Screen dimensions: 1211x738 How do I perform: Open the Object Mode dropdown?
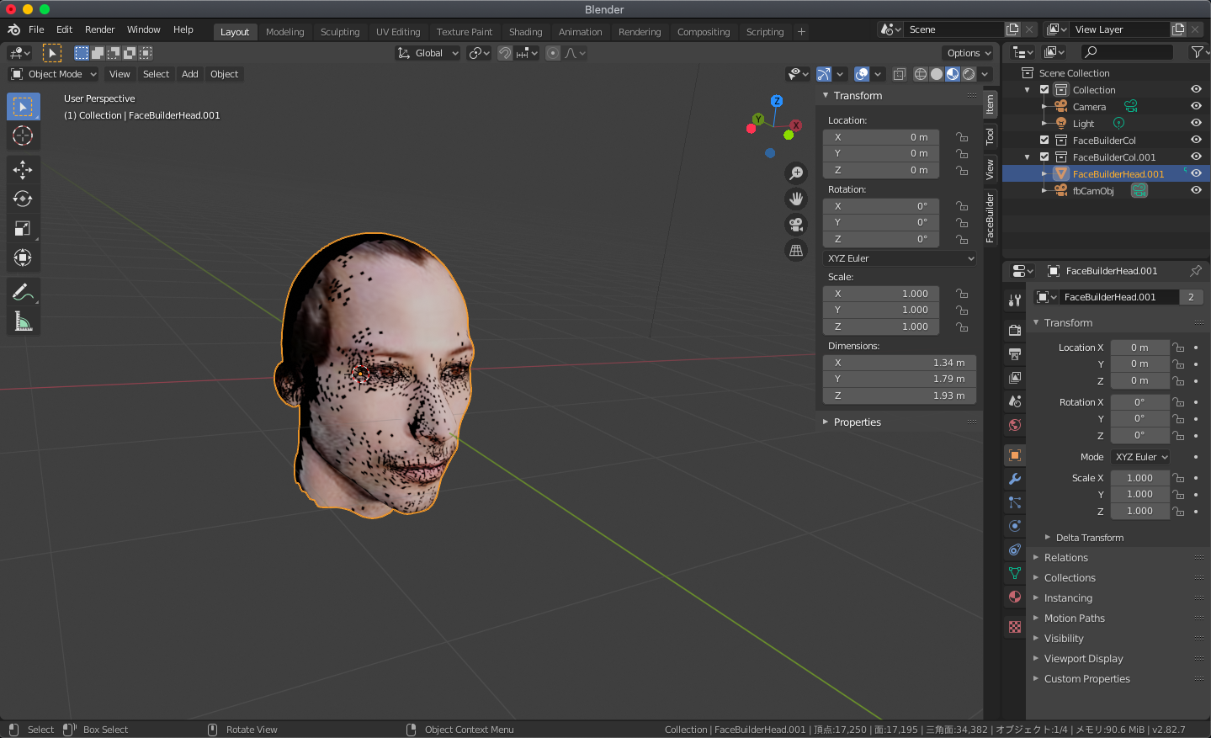click(x=54, y=74)
